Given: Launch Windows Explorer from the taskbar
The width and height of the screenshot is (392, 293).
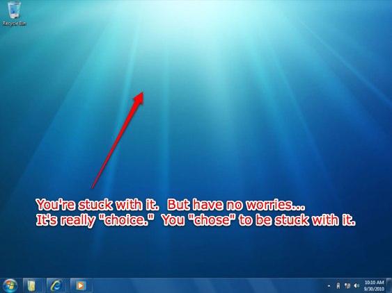Looking at the screenshot, I should (x=33, y=285).
